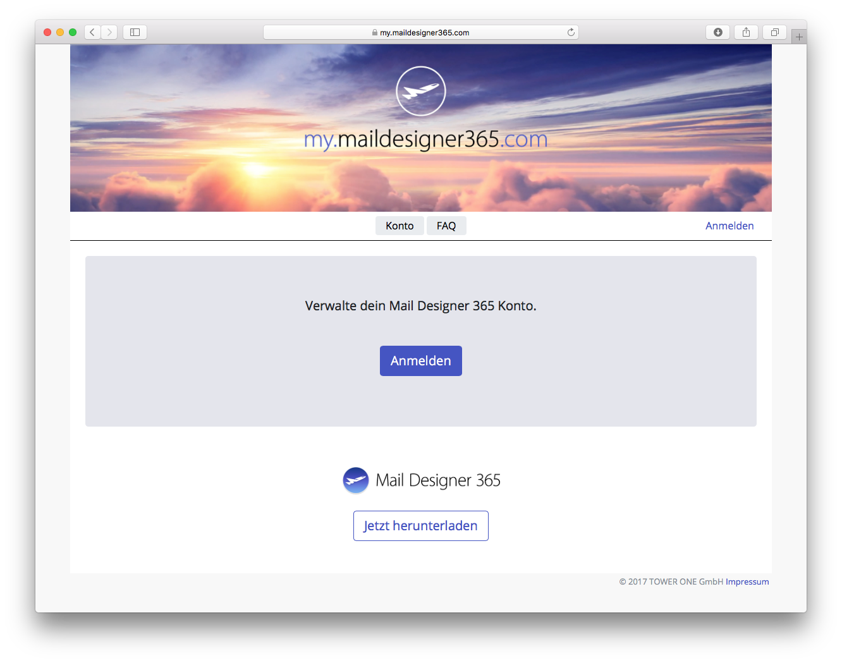Click the Share icon in the toolbar
Viewport: 842px width, 663px height.
point(746,32)
